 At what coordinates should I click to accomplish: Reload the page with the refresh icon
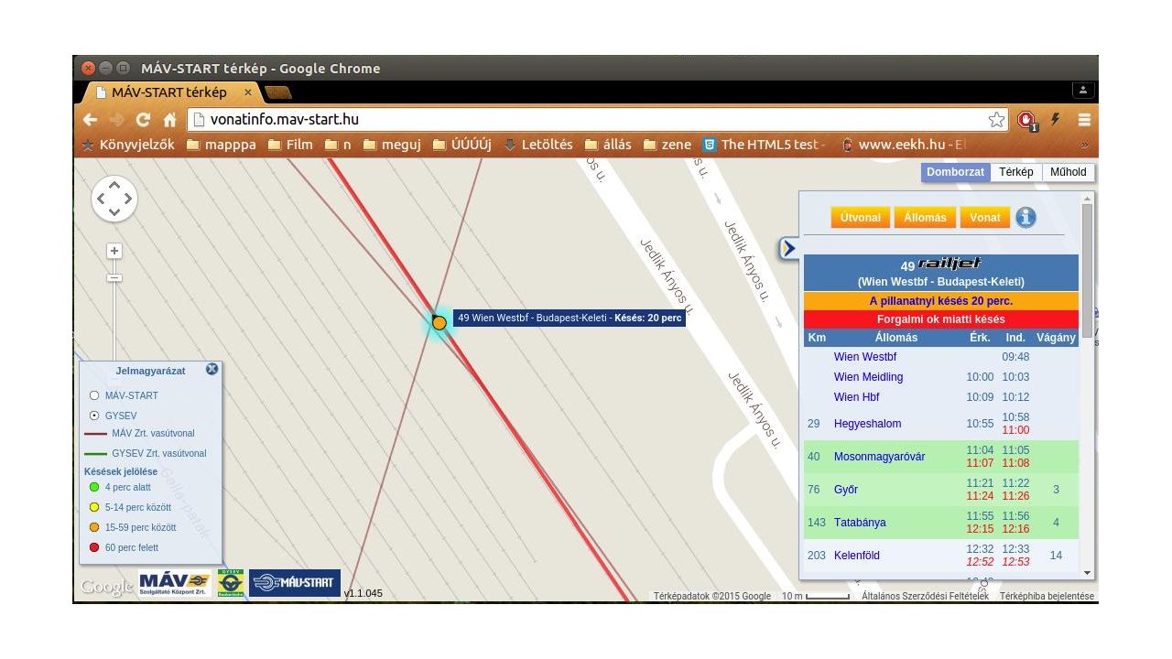(x=143, y=120)
